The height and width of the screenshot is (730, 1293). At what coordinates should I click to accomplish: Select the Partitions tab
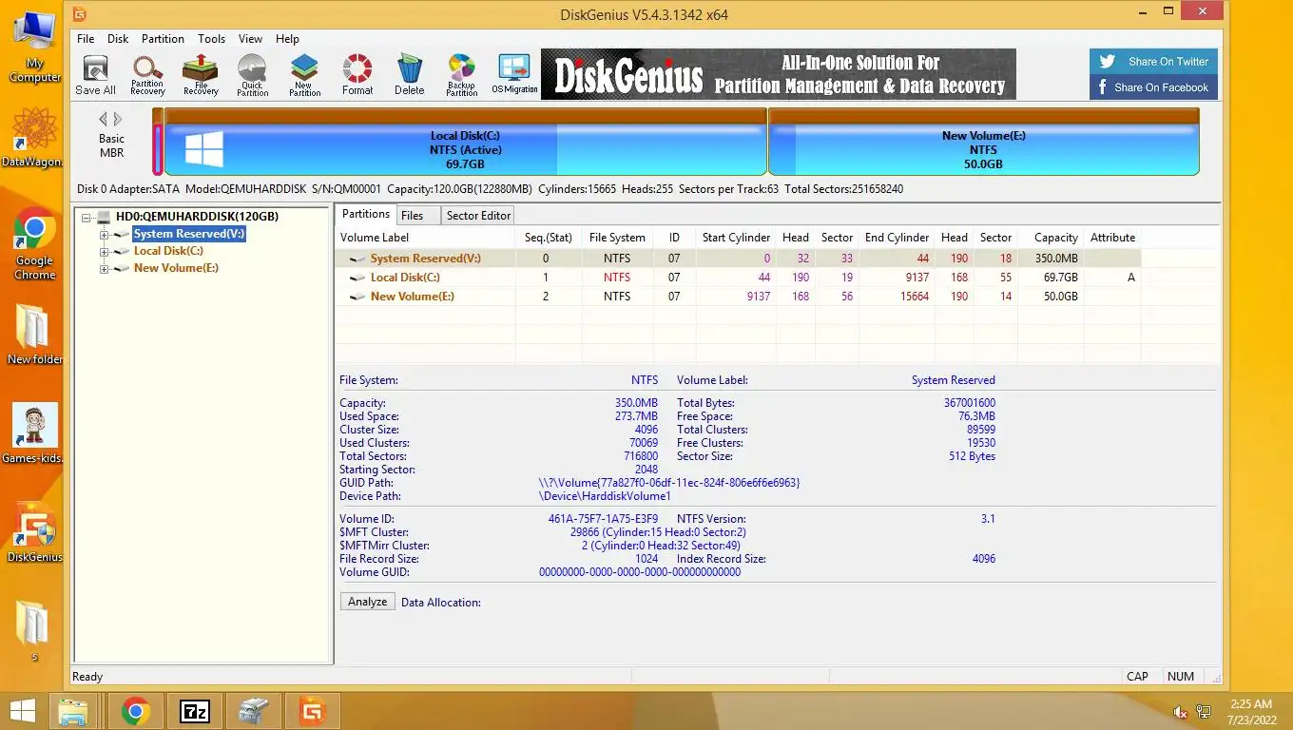coord(366,215)
